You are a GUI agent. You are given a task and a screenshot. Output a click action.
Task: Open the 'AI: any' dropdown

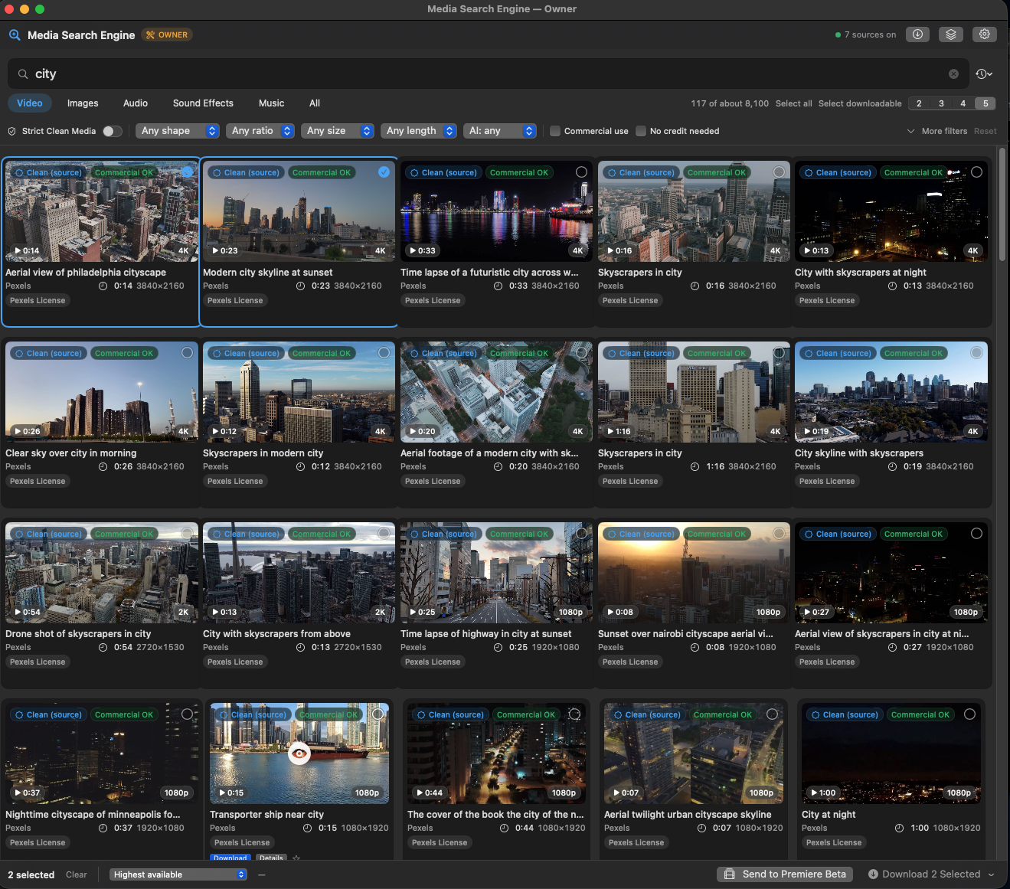click(x=500, y=131)
